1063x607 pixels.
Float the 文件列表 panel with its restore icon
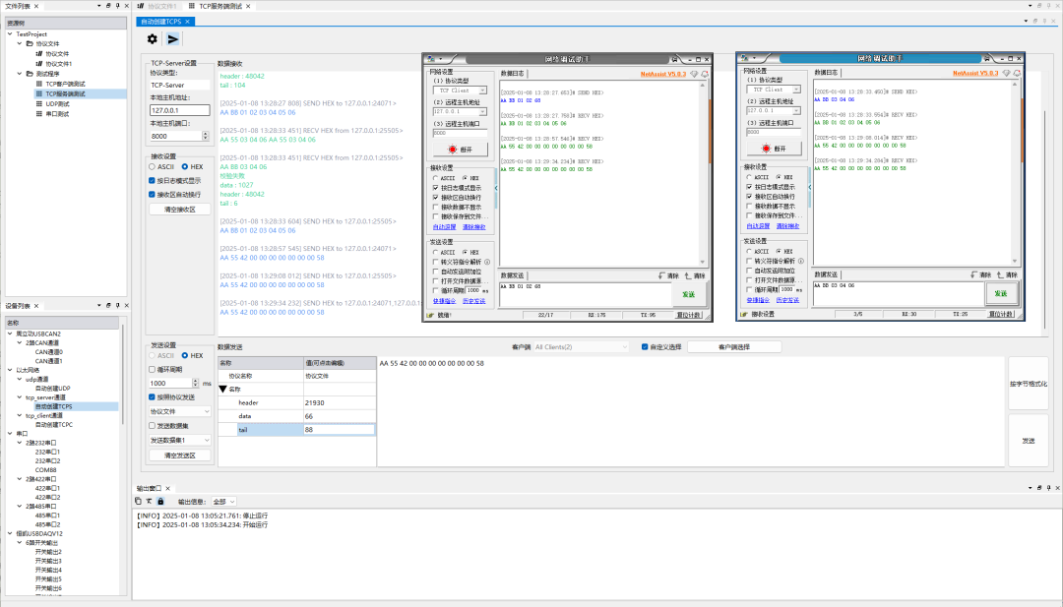(108, 6)
